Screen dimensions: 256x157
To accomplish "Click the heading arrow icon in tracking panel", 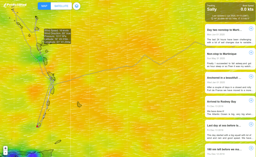I will click(239, 18).
